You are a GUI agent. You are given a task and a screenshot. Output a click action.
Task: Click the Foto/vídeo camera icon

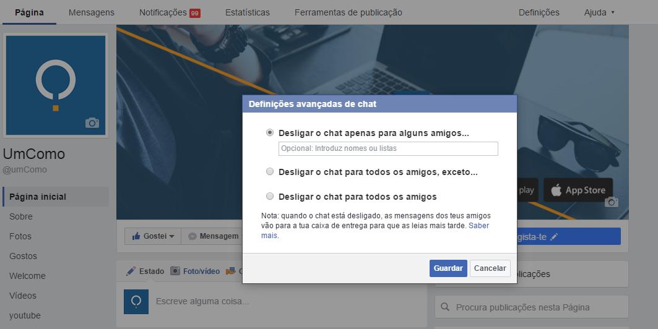pyautogui.click(x=175, y=271)
